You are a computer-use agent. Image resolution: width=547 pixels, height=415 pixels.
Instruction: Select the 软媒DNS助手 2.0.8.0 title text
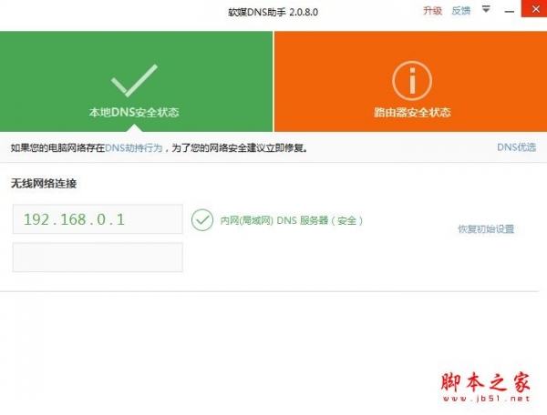click(273, 12)
